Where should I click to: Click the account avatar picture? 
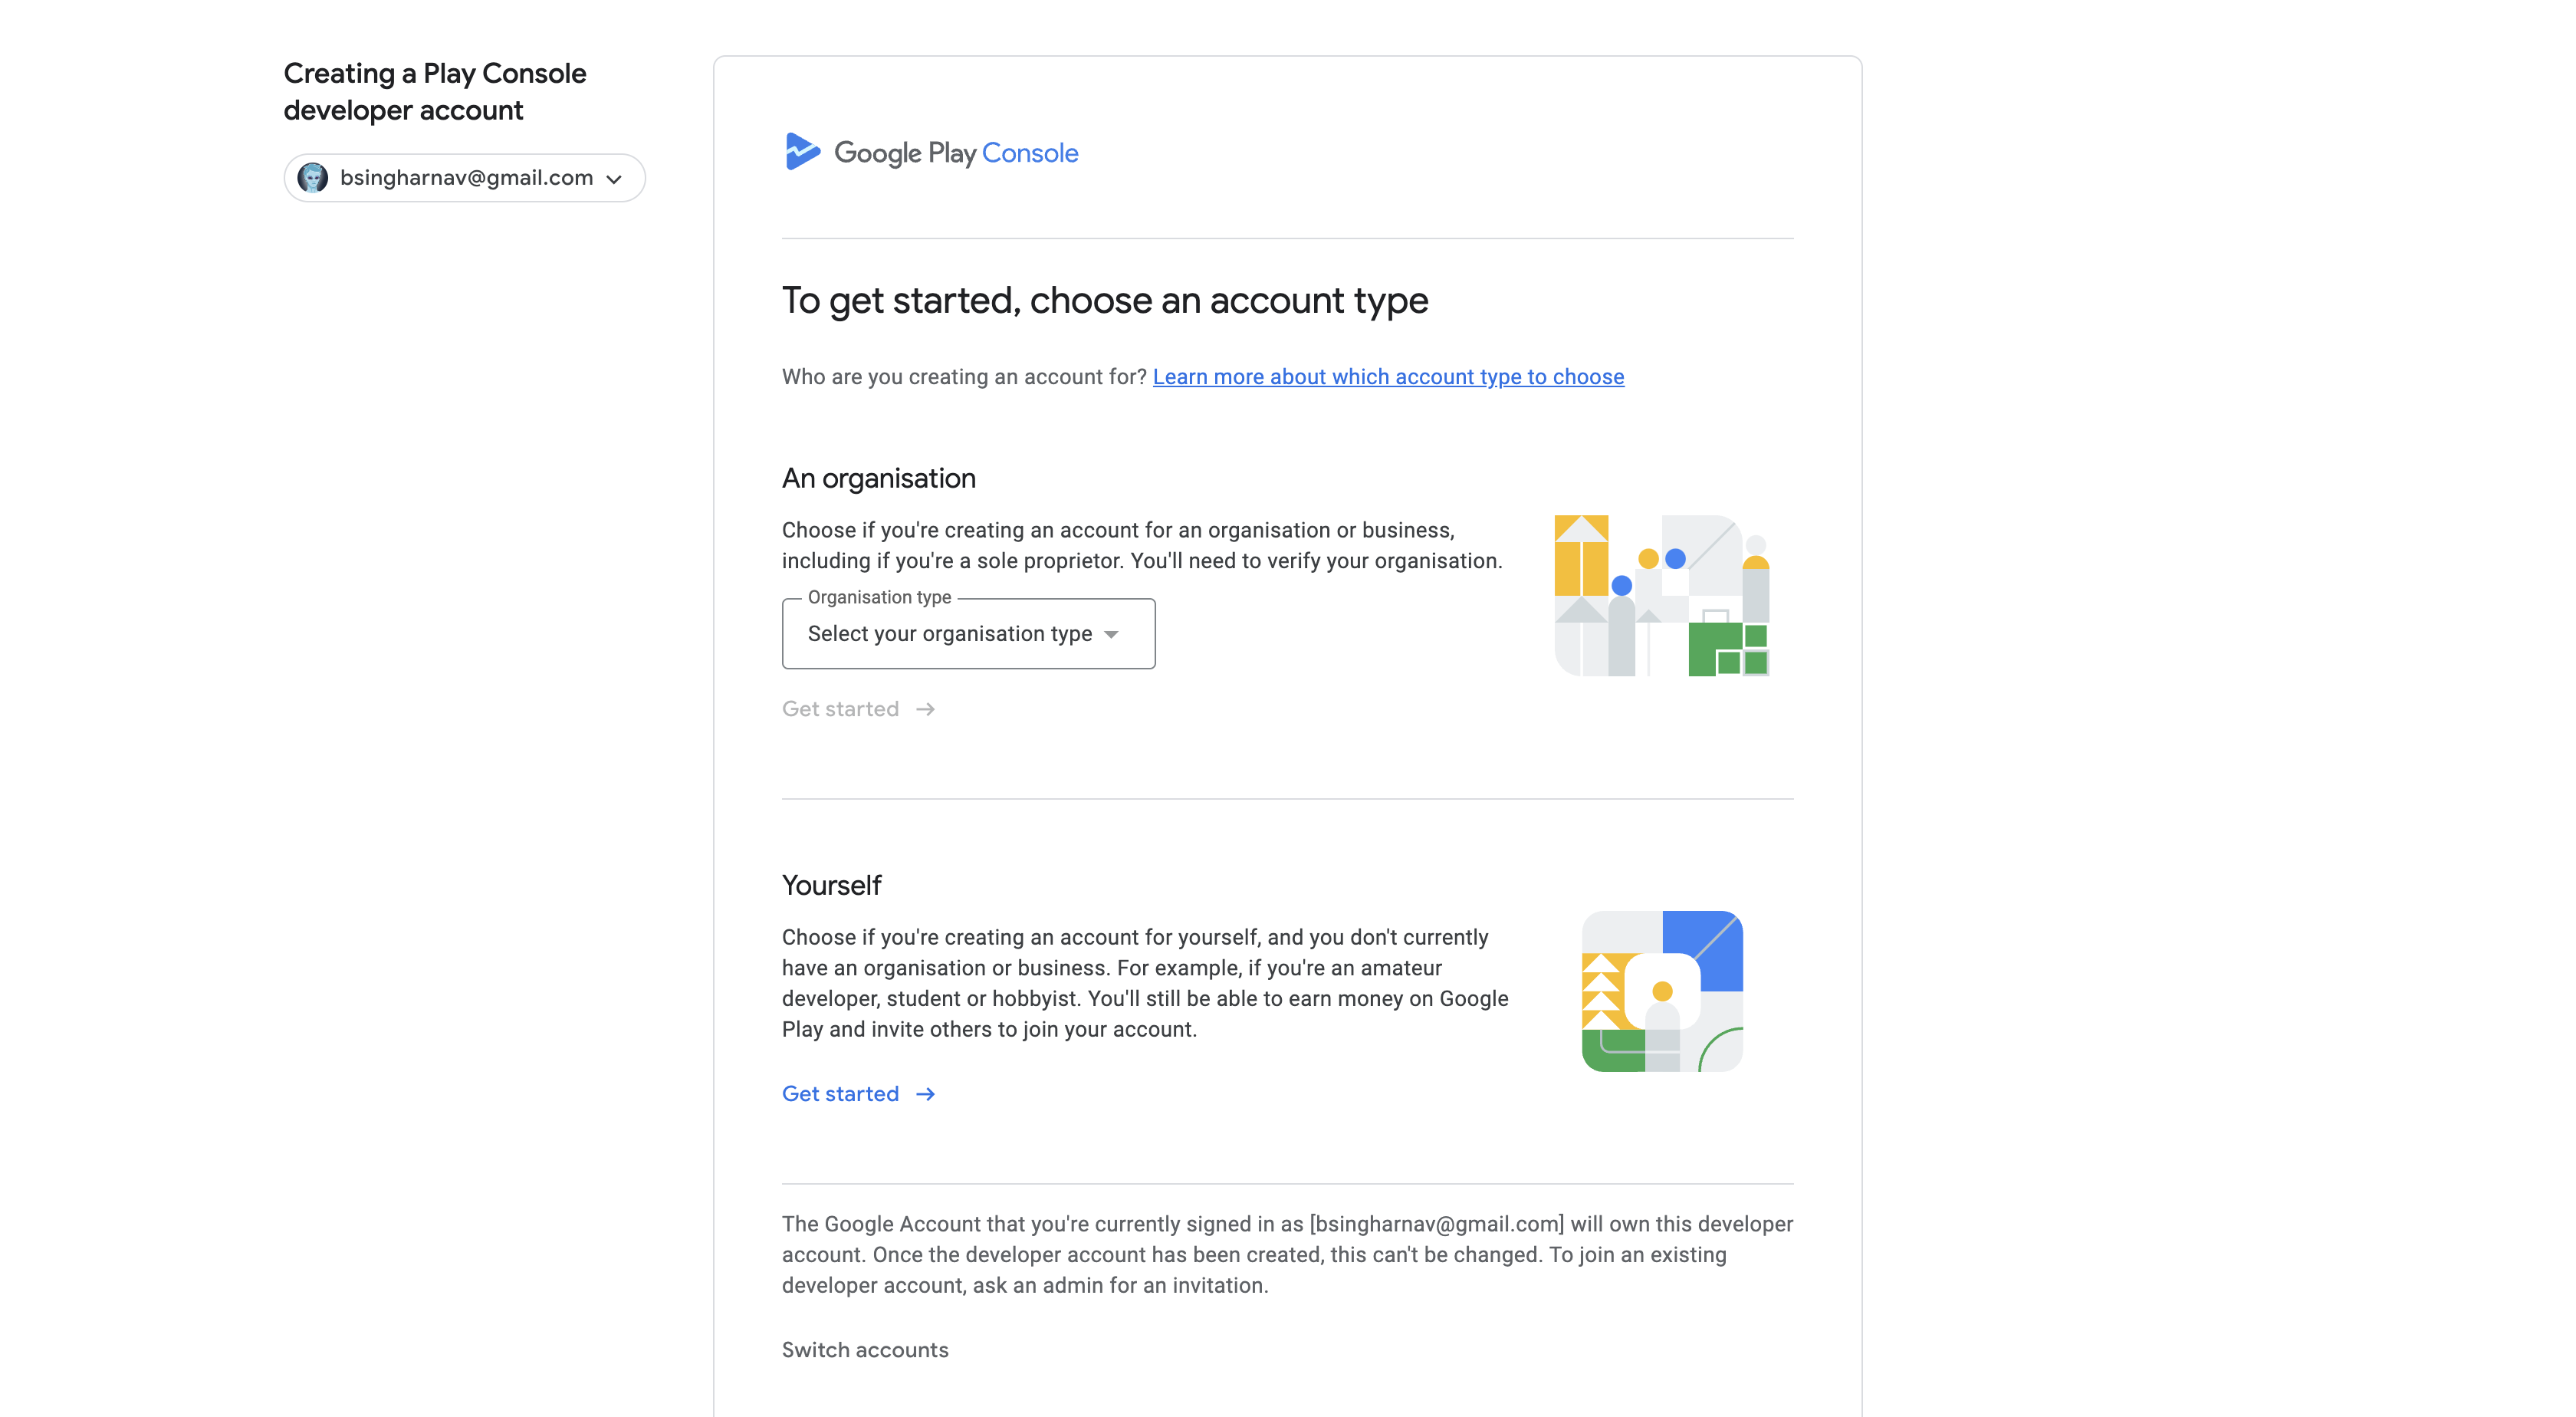coord(313,178)
